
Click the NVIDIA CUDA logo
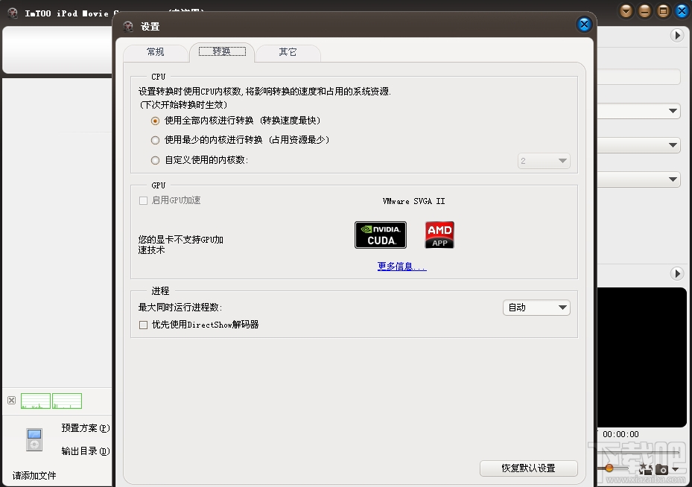(x=380, y=235)
